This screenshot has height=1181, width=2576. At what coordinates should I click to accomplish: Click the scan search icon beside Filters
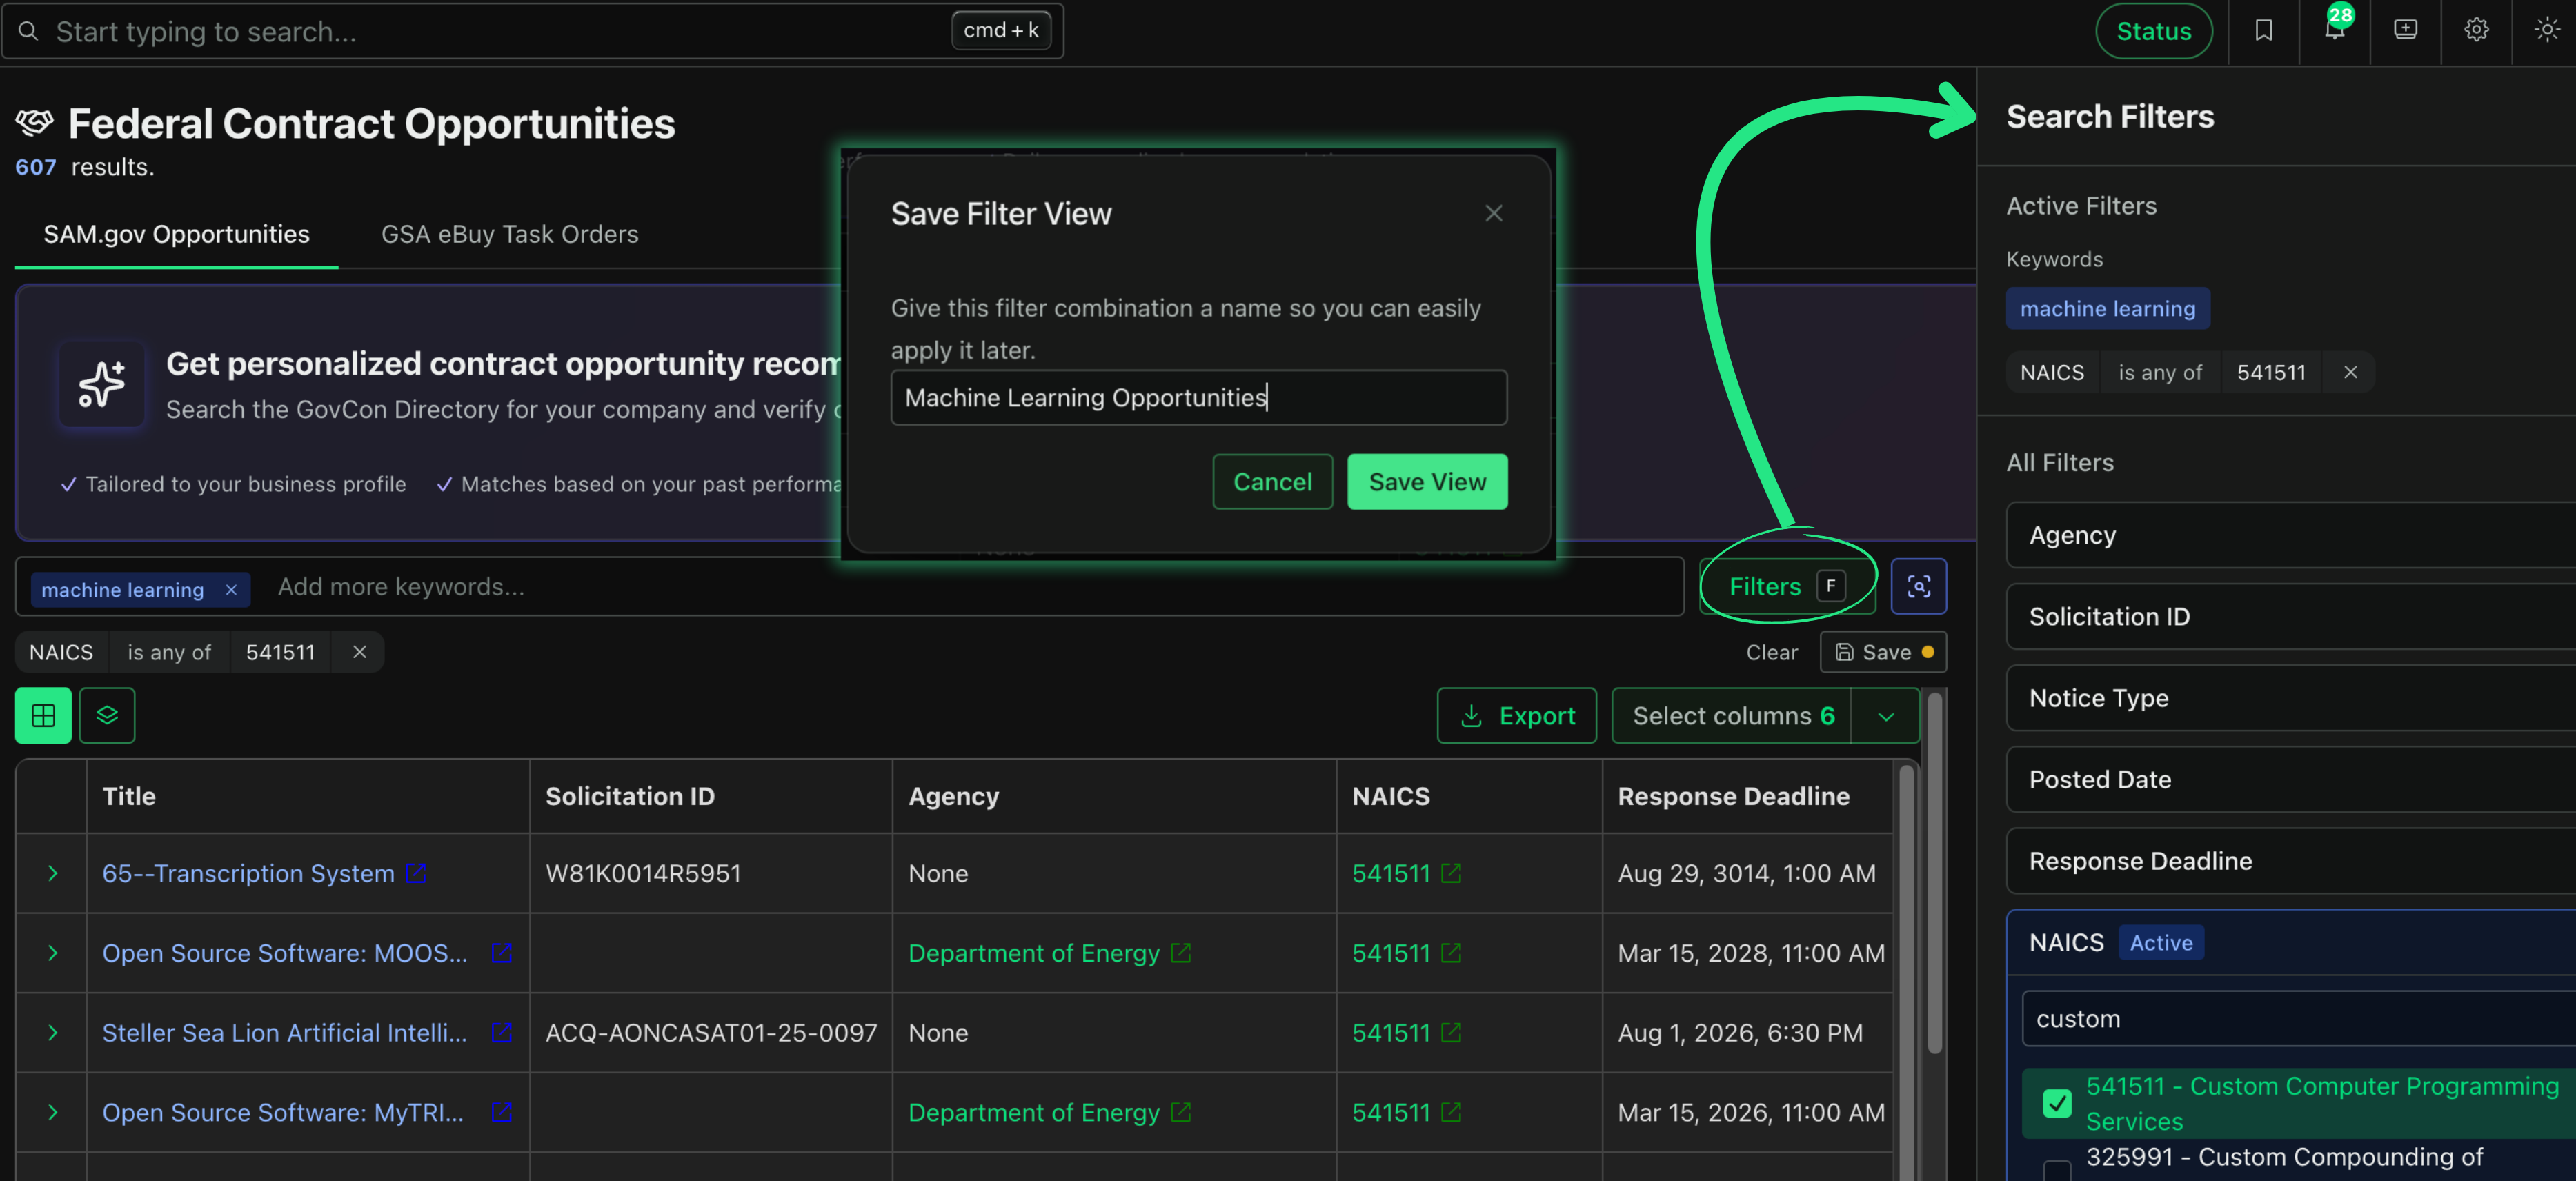click(1918, 586)
